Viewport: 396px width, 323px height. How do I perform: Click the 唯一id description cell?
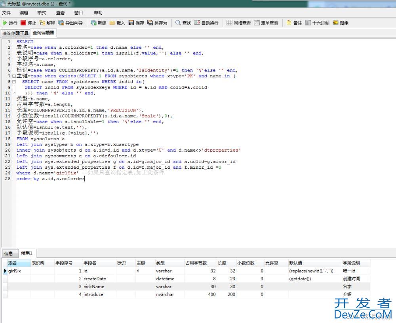pos(356,271)
